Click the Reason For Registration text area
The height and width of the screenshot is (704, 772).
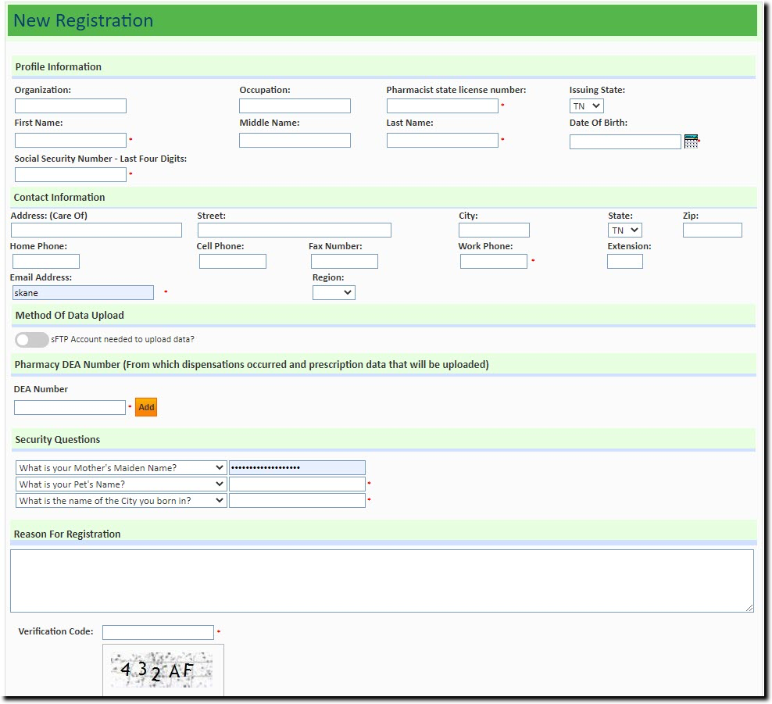click(x=382, y=581)
